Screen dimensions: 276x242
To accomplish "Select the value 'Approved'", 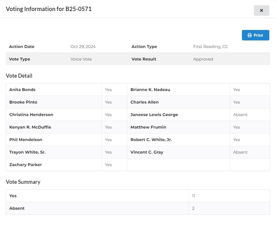I will coord(203,59).
